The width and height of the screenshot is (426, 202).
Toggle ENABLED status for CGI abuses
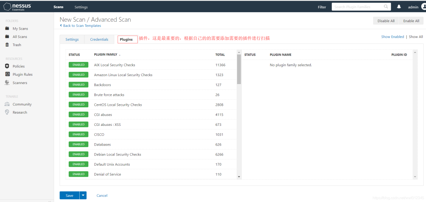[x=78, y=114]
